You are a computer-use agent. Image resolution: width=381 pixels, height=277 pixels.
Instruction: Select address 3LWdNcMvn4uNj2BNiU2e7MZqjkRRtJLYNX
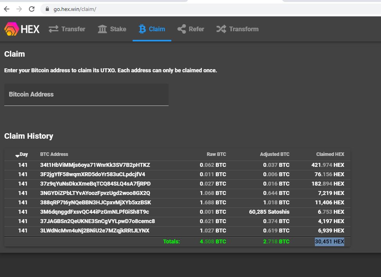(95, 231)
